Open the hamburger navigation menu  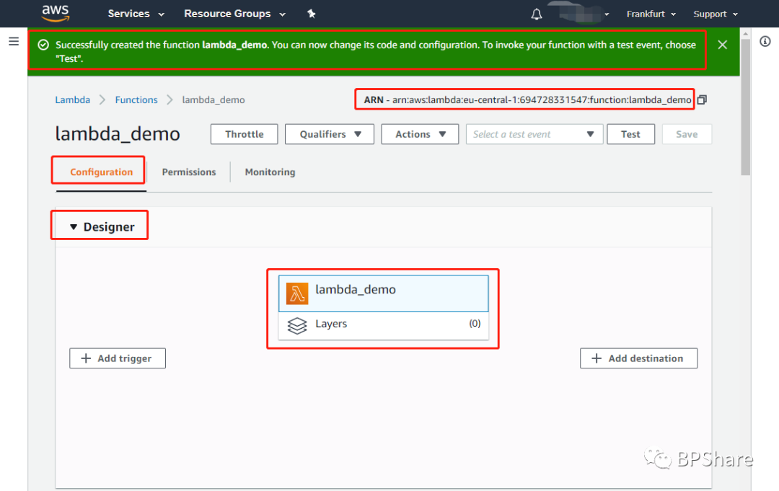click(14, 41)
